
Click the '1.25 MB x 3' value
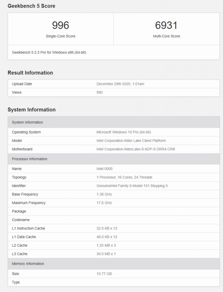(x=106, y=246)
